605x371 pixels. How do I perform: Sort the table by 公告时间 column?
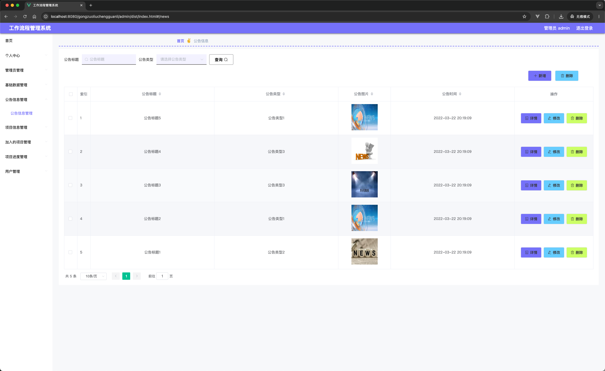(460, 94)
